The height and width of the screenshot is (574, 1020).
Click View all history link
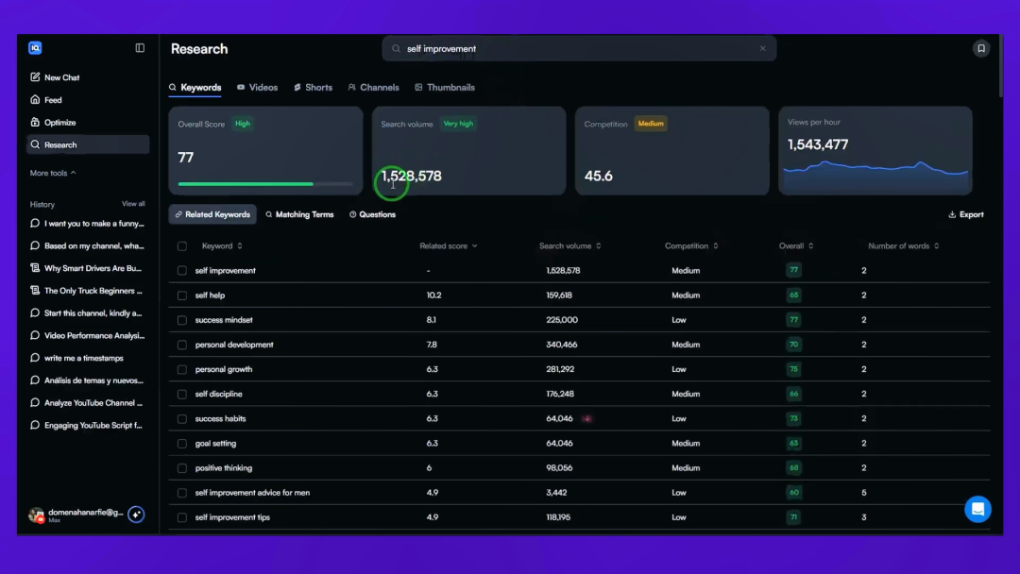tap(133, 204)
